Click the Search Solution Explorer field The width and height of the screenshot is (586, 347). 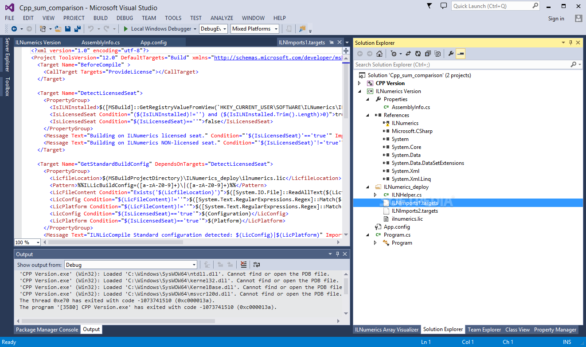tap(468, 65)
